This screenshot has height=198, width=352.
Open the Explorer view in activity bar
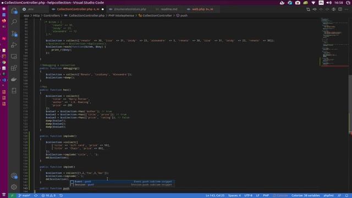pyautogui.click(x=14, y=10)
